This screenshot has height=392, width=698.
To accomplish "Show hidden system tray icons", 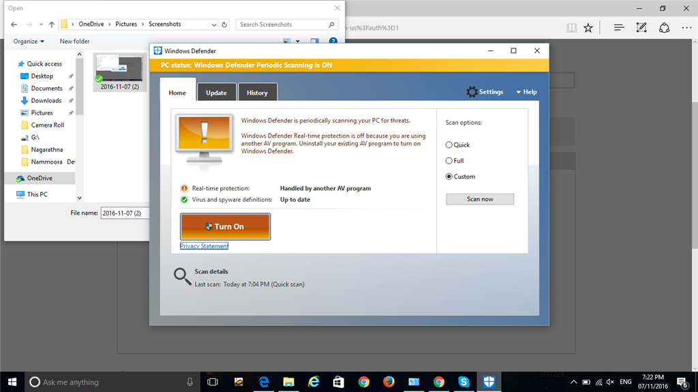I will (574, 382).
